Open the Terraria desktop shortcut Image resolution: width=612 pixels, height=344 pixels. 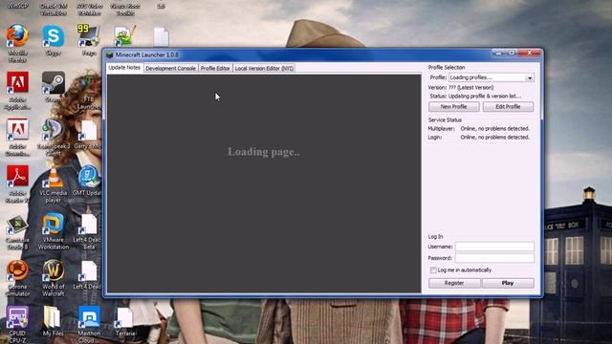pos(125,318)
